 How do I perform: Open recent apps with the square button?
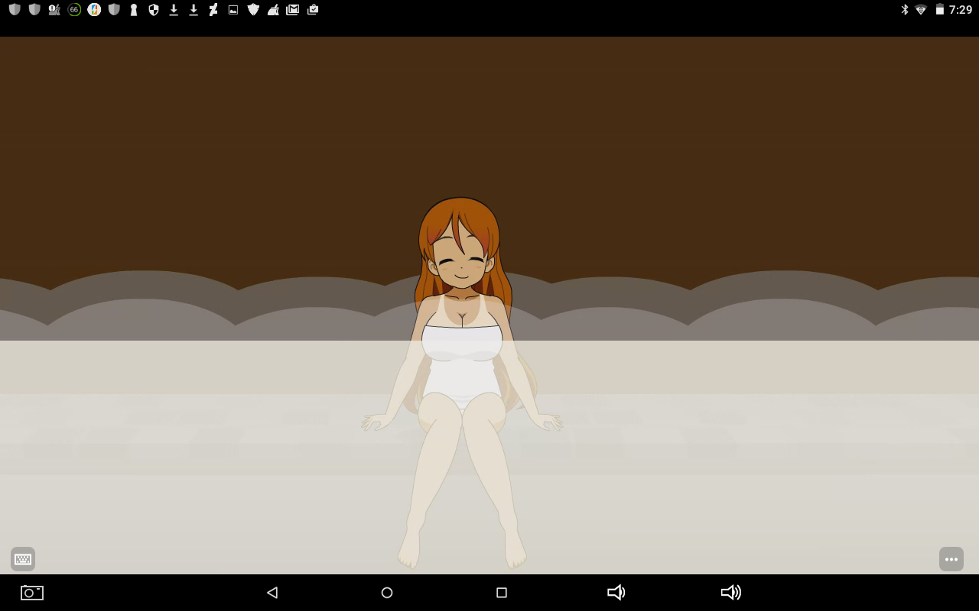502,593
